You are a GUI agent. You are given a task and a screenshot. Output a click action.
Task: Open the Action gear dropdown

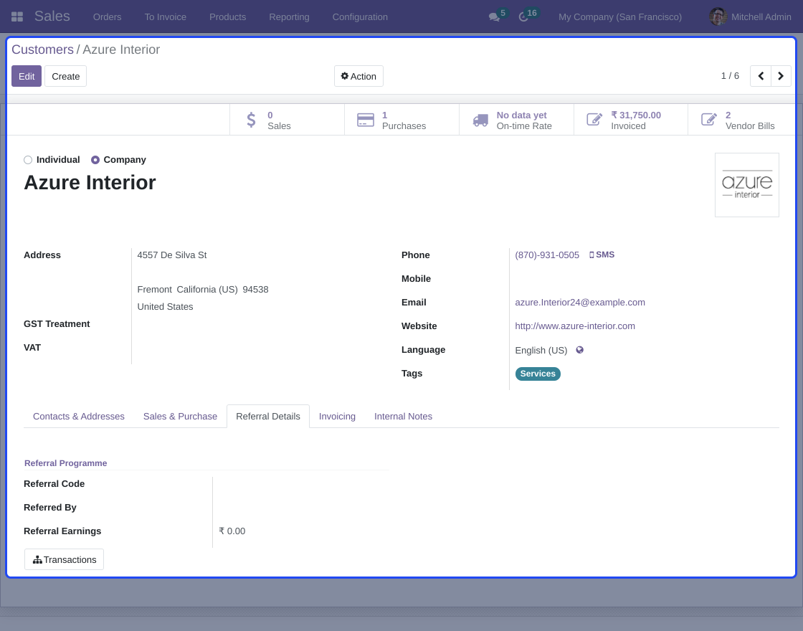[x=358, y=76]
